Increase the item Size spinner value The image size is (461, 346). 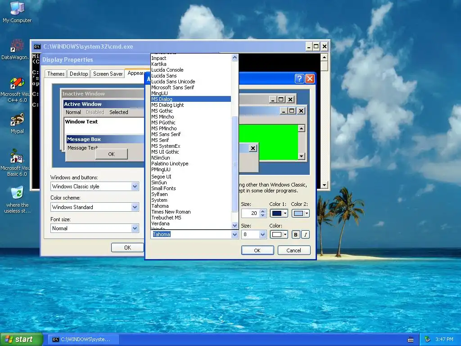(x=263, y=211)
